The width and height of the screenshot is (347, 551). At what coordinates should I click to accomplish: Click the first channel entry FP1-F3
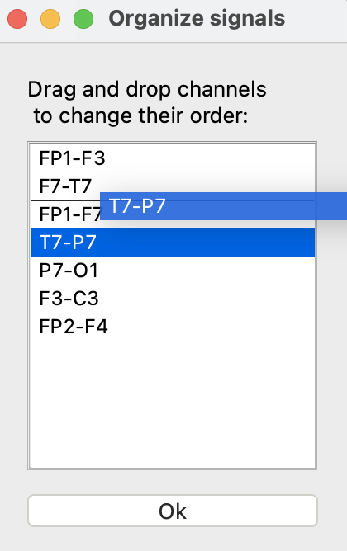[x=173, y=158]
